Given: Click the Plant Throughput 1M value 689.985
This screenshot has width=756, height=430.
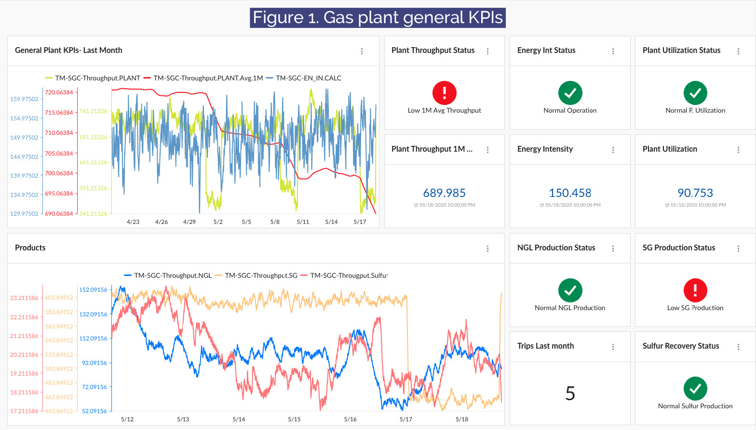Looking at the screenshot, I should pos(444,193).
